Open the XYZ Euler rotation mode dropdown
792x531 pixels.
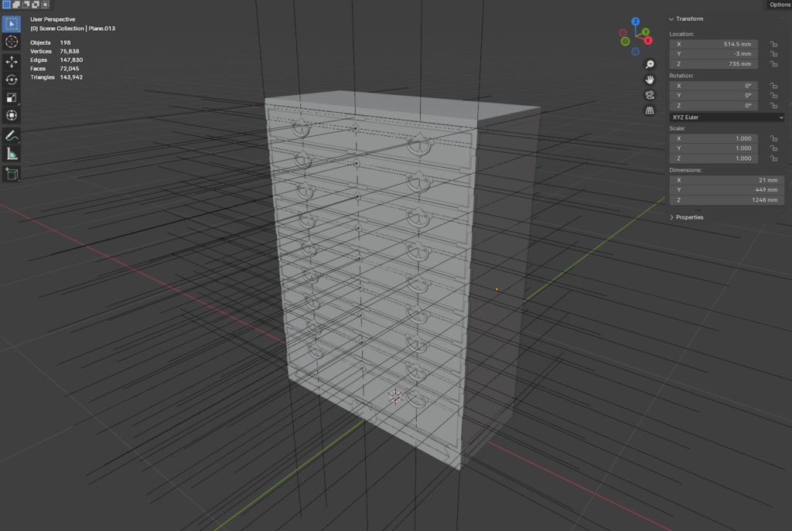(x=727, y=117)
